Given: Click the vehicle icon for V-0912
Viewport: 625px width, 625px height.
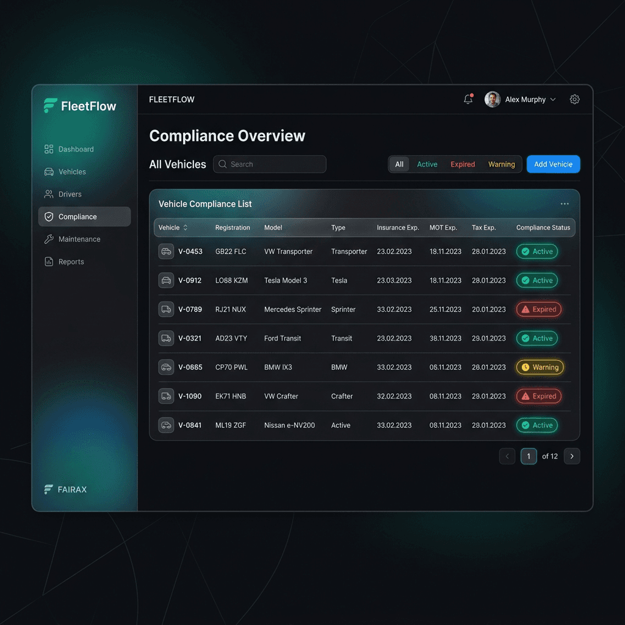Looking at the screenshot, I should point(166,280).
